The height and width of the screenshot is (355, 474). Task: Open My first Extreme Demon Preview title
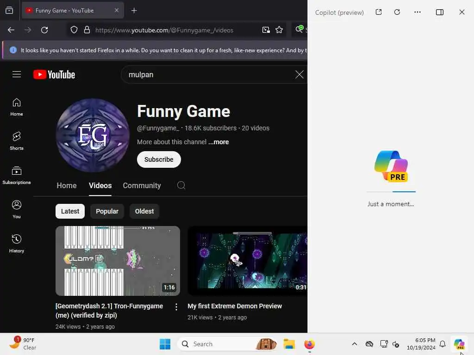pyautogui.click(x=235, y=306)
